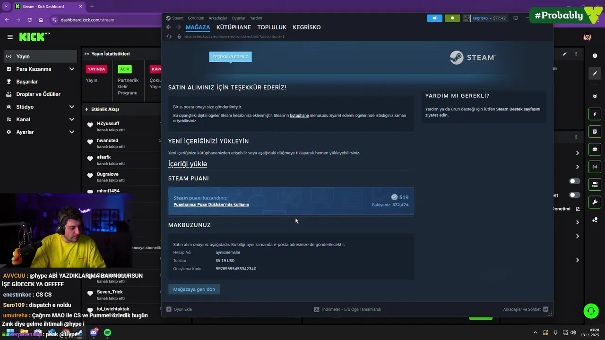Image resolution: width=605 pixels, height=340 pixels.
Task: Open Steam Destek sayfasını link
Action: coord(518,109)
